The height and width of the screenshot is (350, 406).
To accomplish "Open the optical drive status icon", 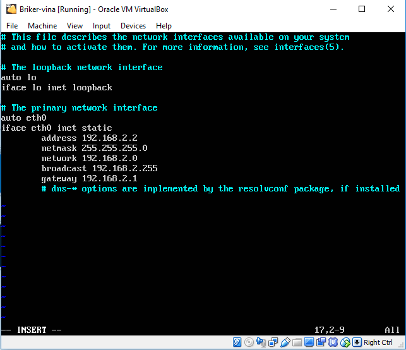I will click(x=249, y=342).
